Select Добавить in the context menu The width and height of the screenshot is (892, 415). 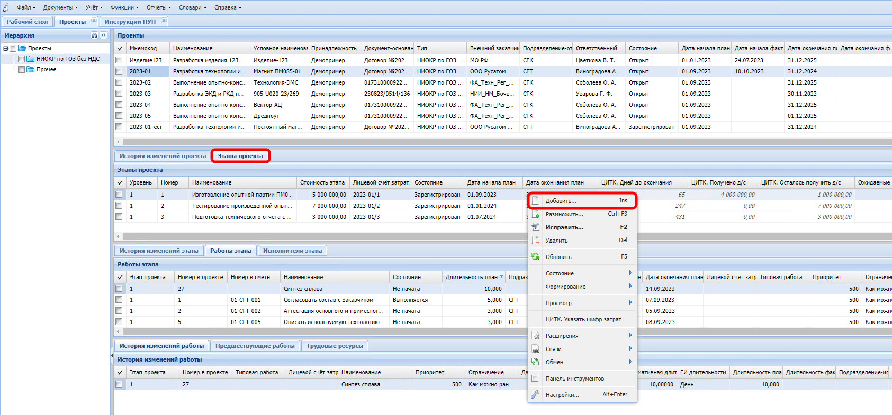pyautogui.click(x=561, y=201)
